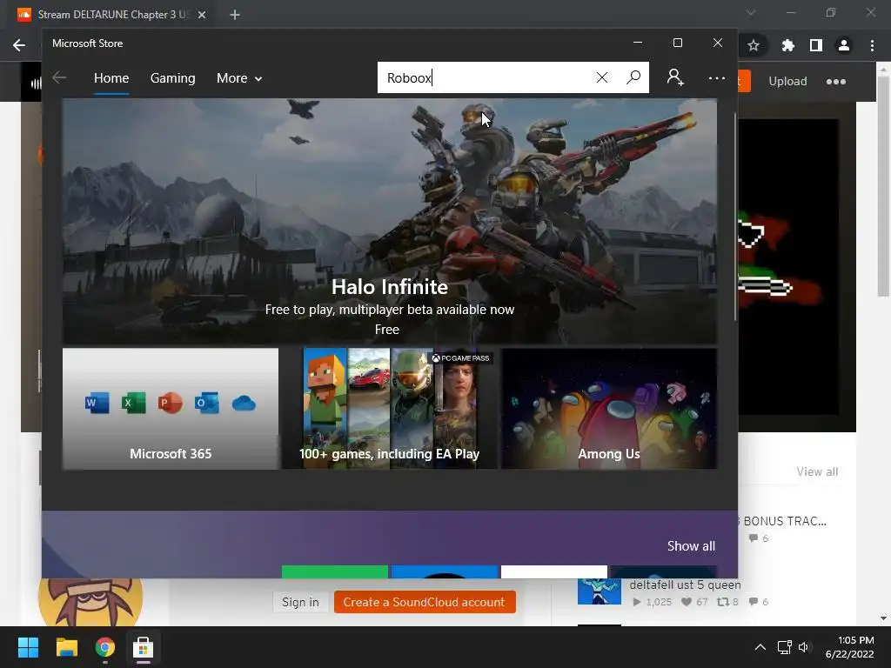The image size is (891, 668).
Task: Open the Microsoft 365 tile
Action: [171, 409]
